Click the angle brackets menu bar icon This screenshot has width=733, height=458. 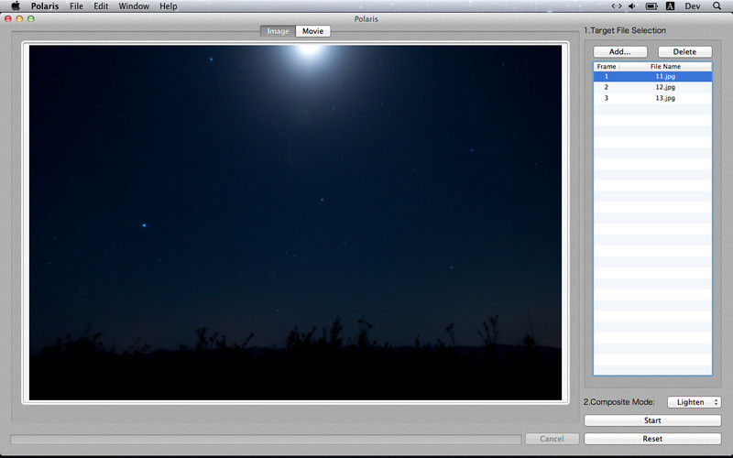point(617,6)
